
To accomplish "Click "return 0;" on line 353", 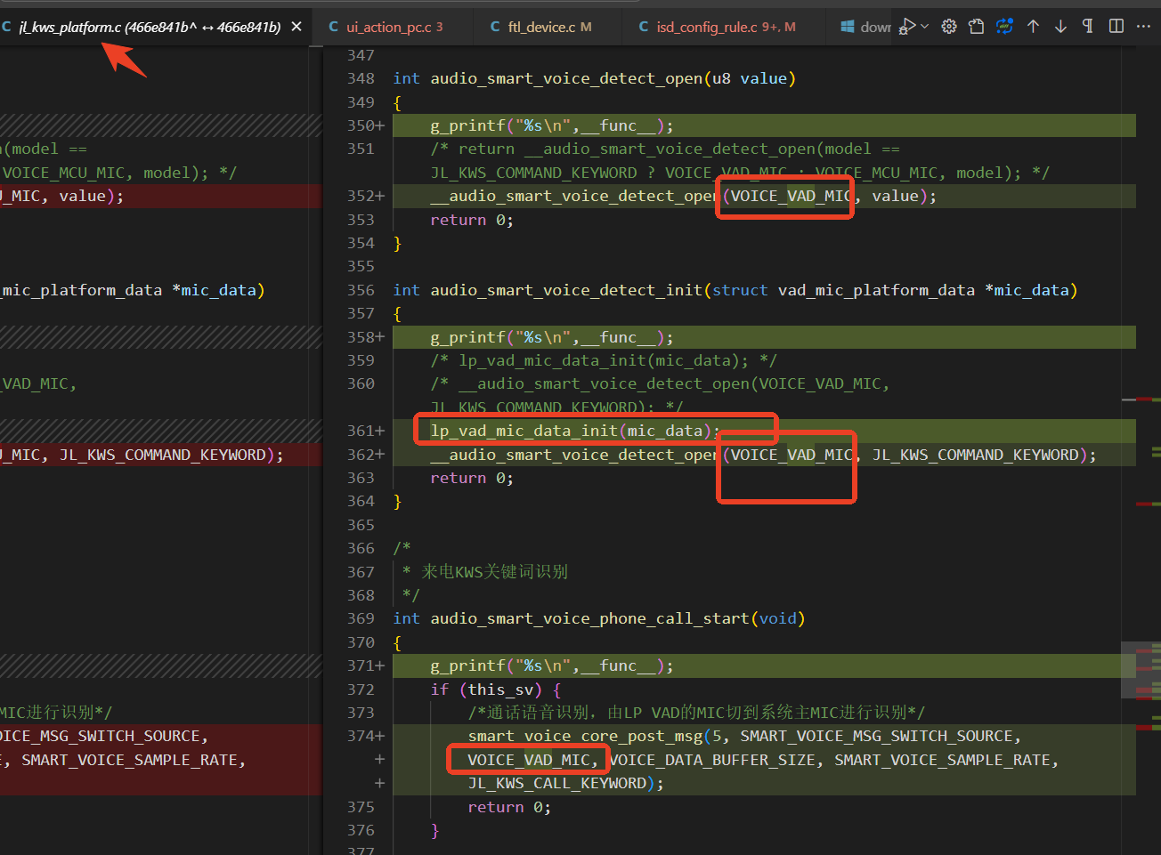I will 472,220.
